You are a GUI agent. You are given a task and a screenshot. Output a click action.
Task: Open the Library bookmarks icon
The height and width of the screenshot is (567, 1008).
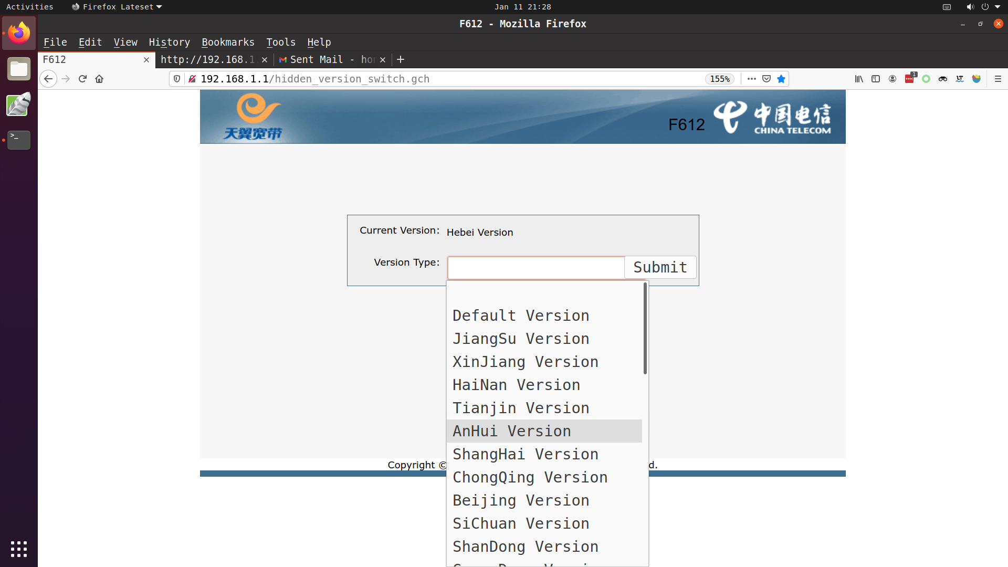coord(859,79)
